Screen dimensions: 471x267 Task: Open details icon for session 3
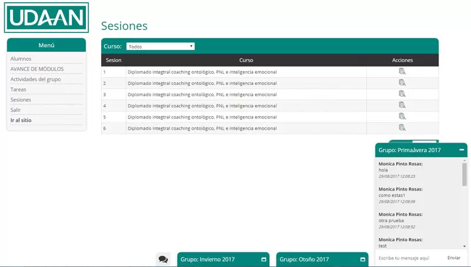pos(402,94)
